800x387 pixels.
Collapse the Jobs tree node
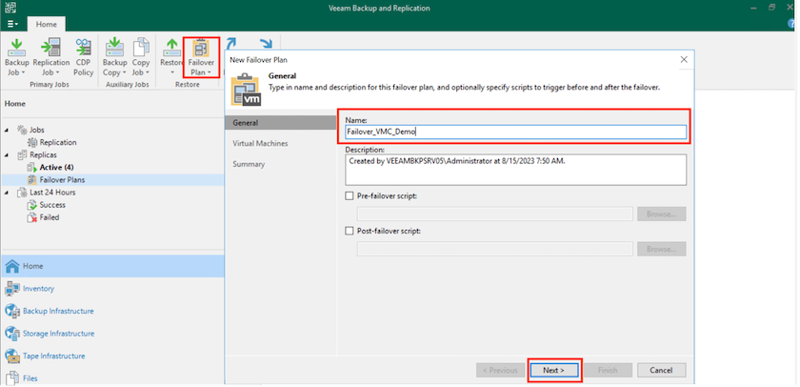click(x=8, y=130)
